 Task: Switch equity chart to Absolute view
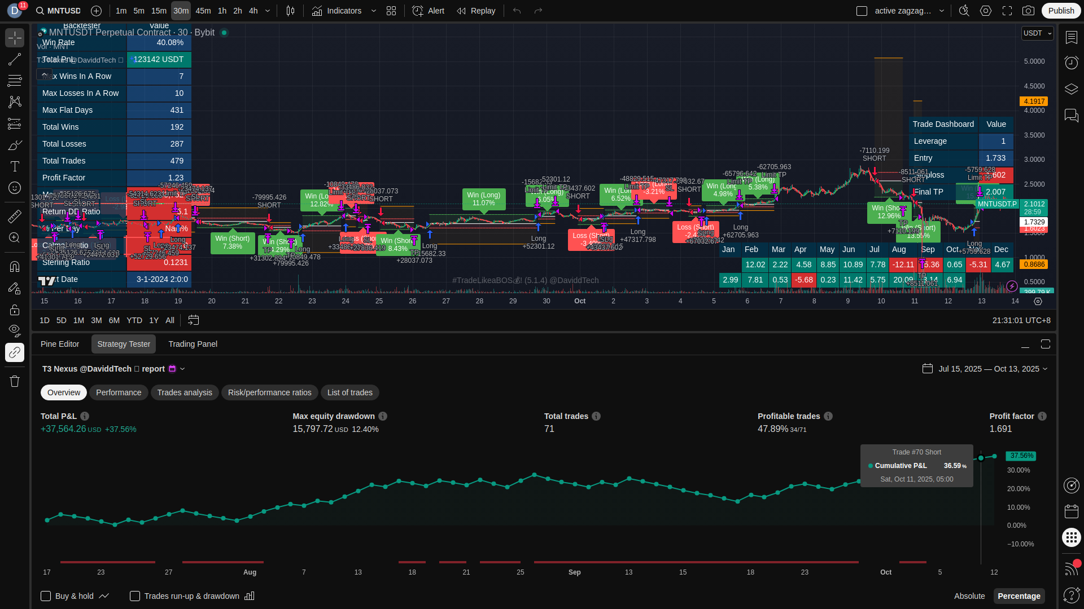(x=969, y=596)
